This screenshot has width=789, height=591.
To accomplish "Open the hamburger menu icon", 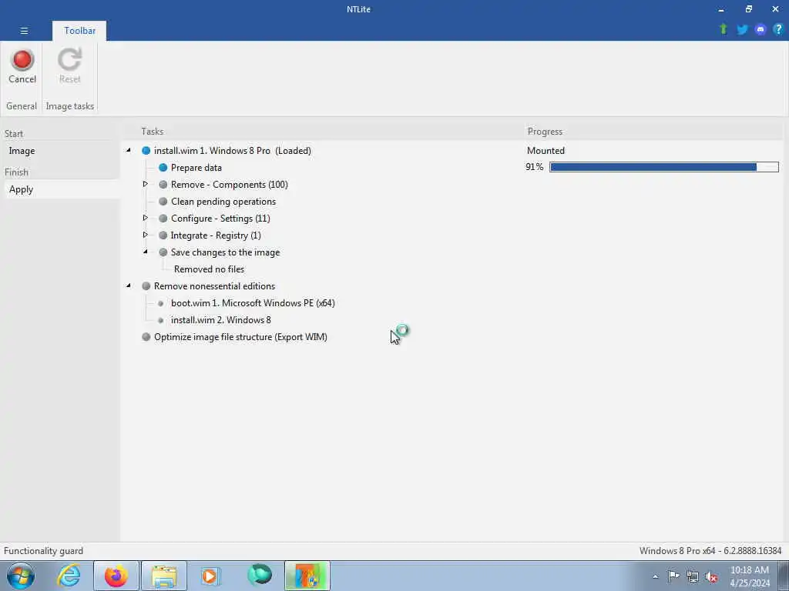I will [x=24, y=31].
